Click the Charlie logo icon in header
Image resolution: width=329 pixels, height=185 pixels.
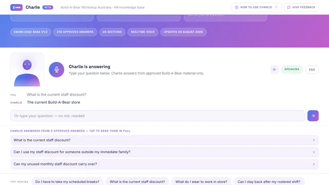pyautogui.click(x=16, y=7)
